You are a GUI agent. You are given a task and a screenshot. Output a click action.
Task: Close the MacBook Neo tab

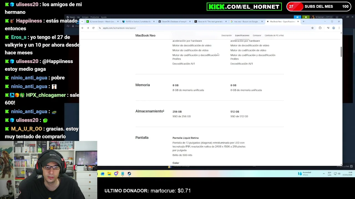click(x=298, y=22)
